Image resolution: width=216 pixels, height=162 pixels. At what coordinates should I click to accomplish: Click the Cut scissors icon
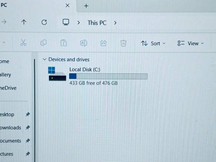click(x=23, y=42)
